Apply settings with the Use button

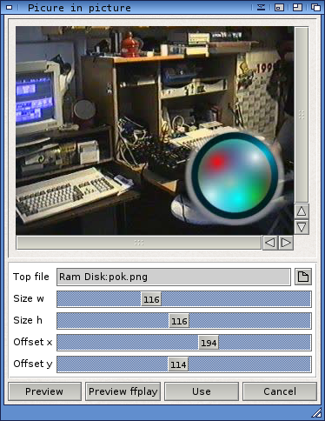[x=202, y=391]
